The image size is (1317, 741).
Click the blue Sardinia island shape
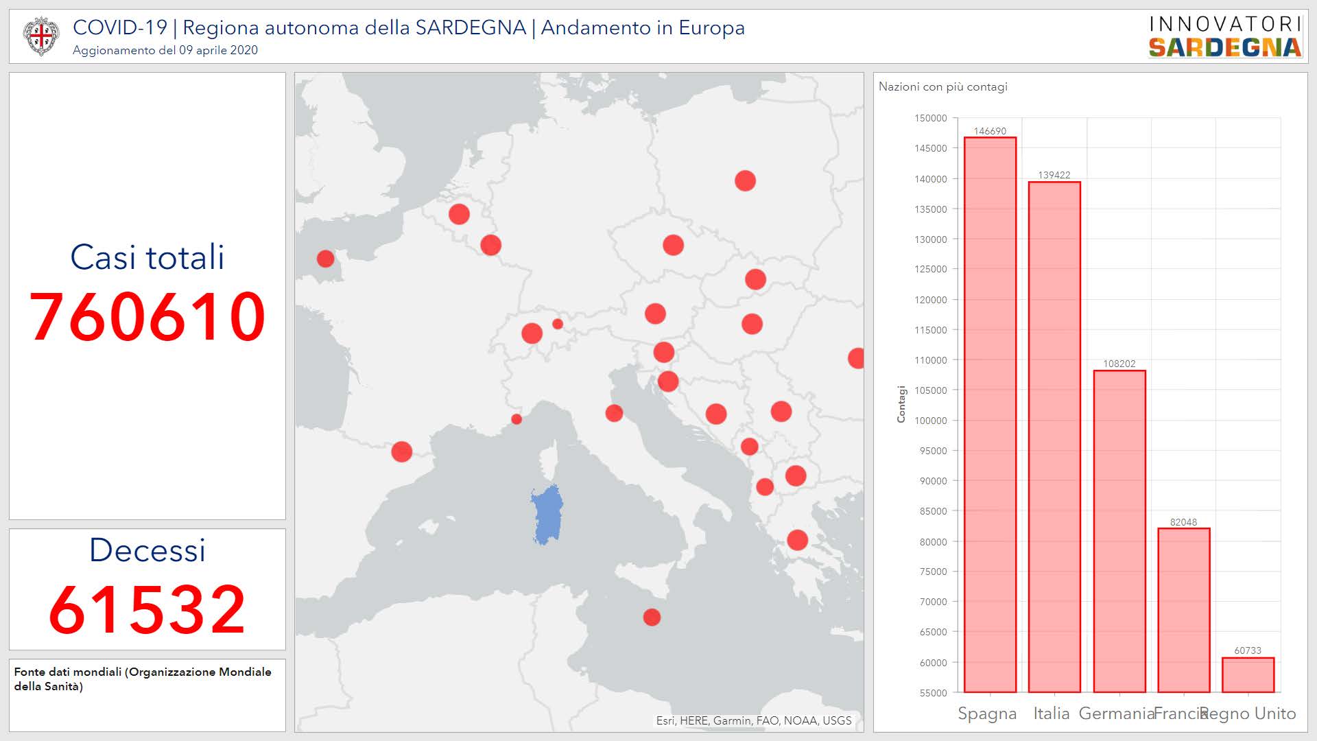tap(547, 515)
